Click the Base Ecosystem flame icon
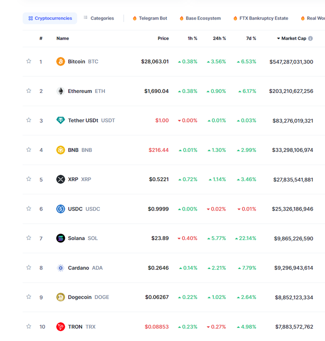Viewport: 325px width, 341px height. point(181,18)
